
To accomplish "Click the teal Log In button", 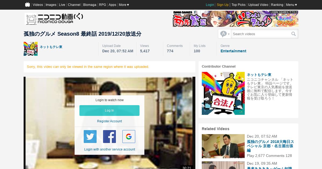I will pyautogui.click(x=109, y=111).
